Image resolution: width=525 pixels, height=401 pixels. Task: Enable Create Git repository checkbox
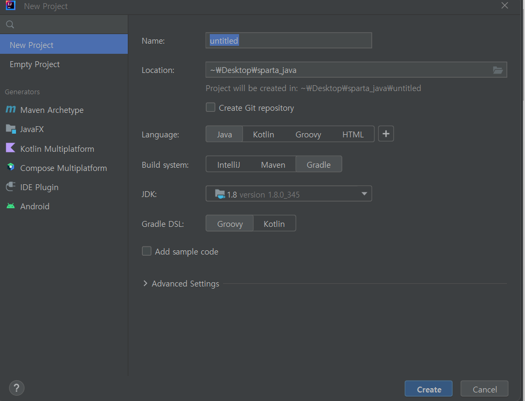click(210, 108)
